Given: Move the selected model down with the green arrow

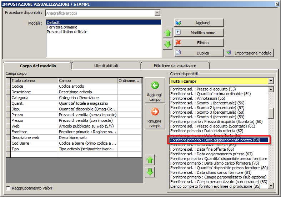Looking at the screenshot, I should pyautogui.click(x=167, y=44).
